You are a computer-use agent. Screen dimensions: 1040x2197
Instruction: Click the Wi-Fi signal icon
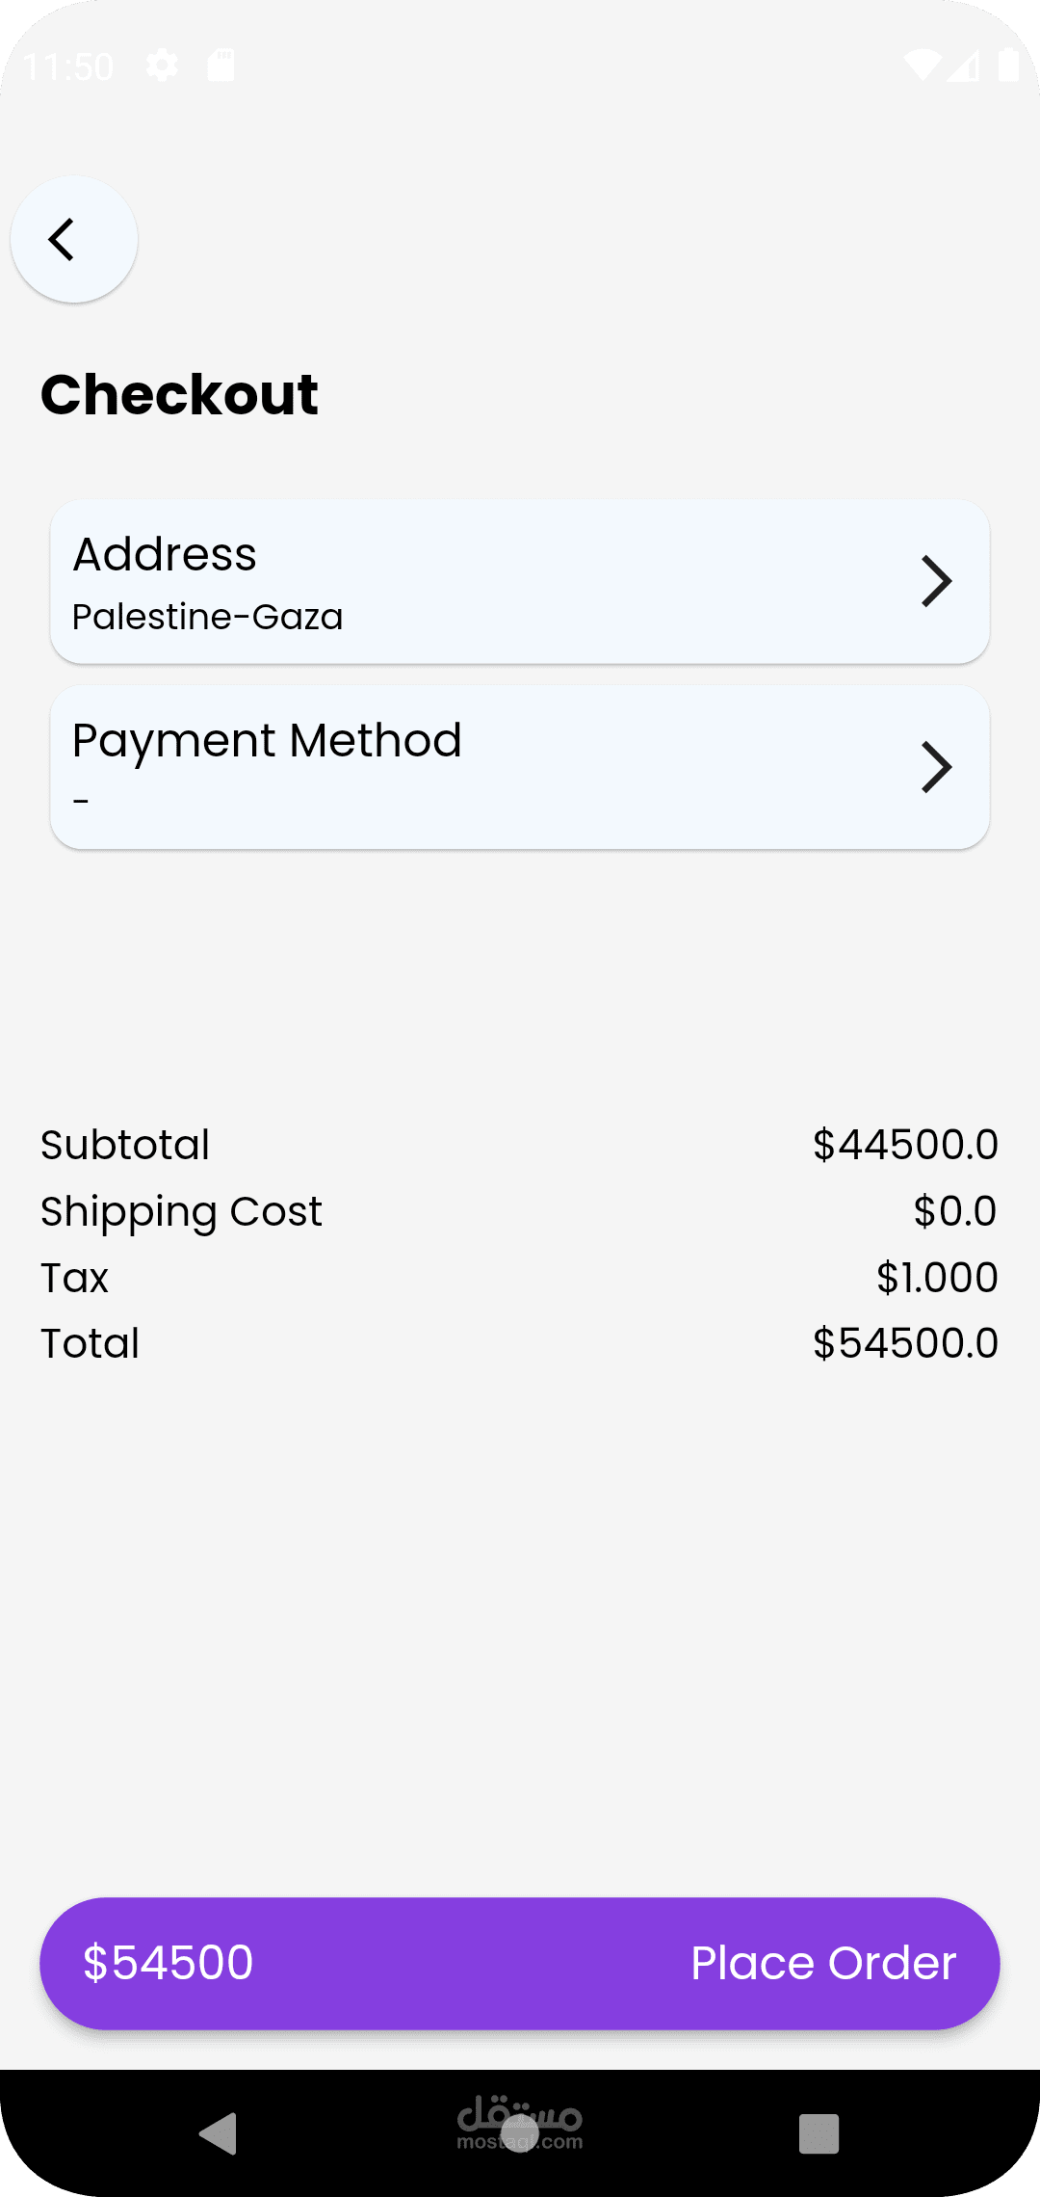coord(921,66)
